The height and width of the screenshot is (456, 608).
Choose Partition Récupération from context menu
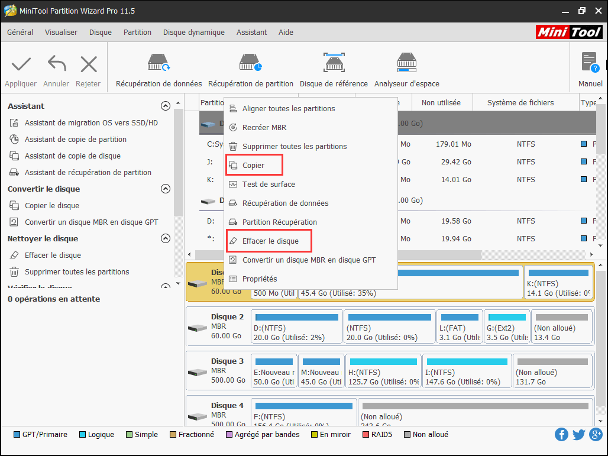311,222
